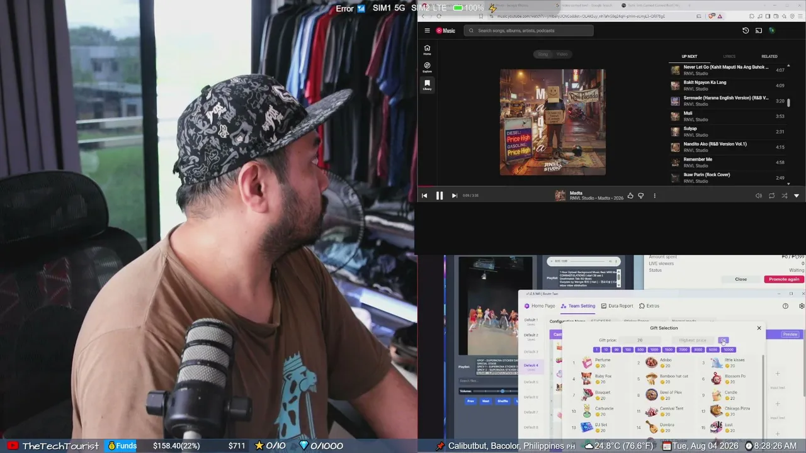Open Route Two settings gear
The width and height of the screenshot is (806, 453).
(x=802, y=306)
